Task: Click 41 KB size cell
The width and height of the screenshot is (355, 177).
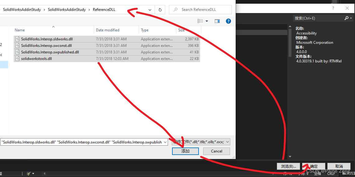Action: [x=194, y=52]
